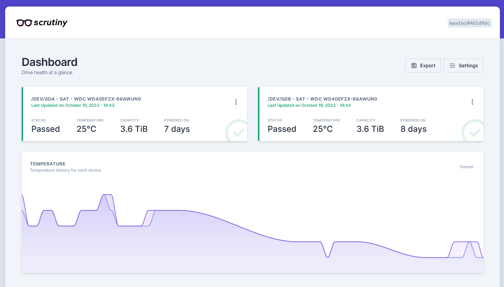Image resolution: width=504 pixels, height=287 pixels.
Task: Click the Scrutiny glasses logo icon
Action: pyautogui.click(x=24, y=23)
